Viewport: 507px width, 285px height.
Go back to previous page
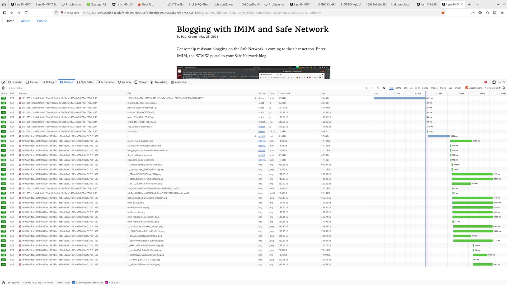(x=12, y=13)
